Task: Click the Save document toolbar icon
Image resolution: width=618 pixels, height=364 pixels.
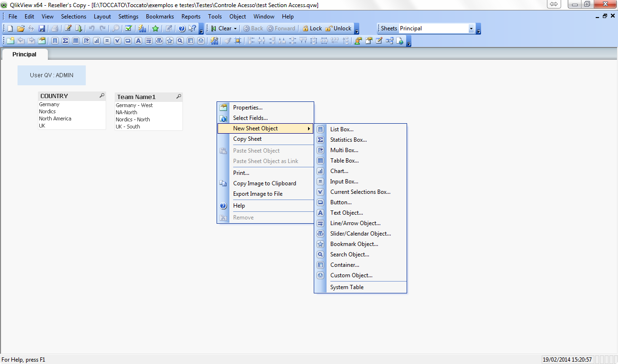Action: click(x=42, y=28)
